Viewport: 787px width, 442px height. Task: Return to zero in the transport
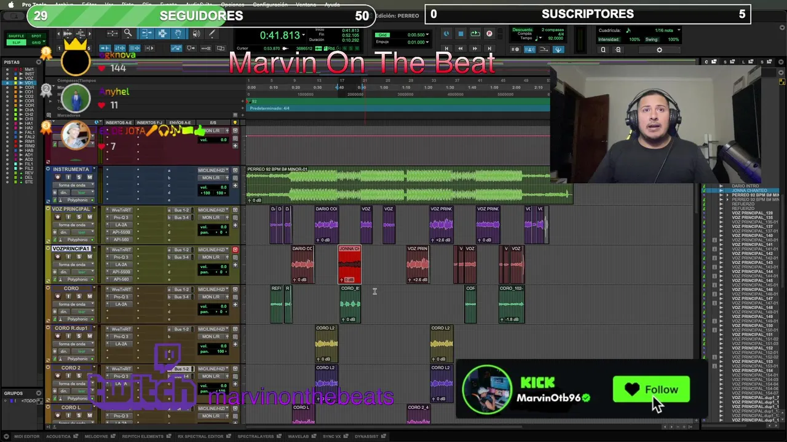pyautogui.click(x=446, y=48)
